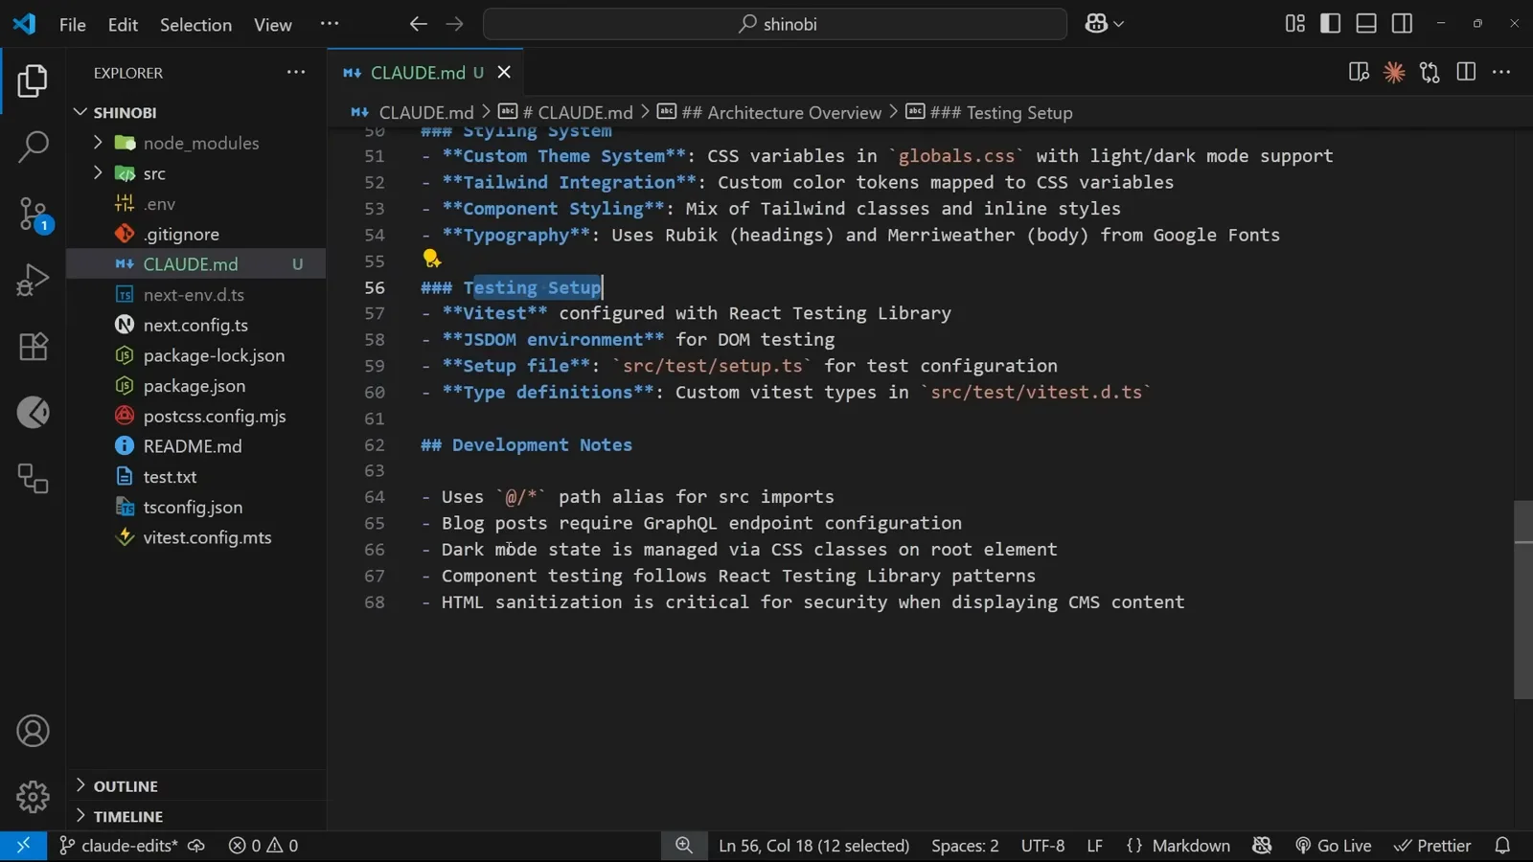The width and height of the screenshot is (1533, 862).
Task: Collapse the SHINOBI root folder
Action: (x=80, y=112)
